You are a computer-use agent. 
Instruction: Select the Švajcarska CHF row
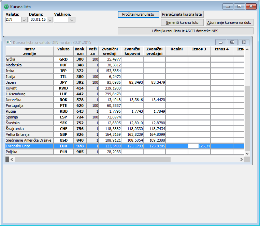pyautogui.click(x=29, y=129)
